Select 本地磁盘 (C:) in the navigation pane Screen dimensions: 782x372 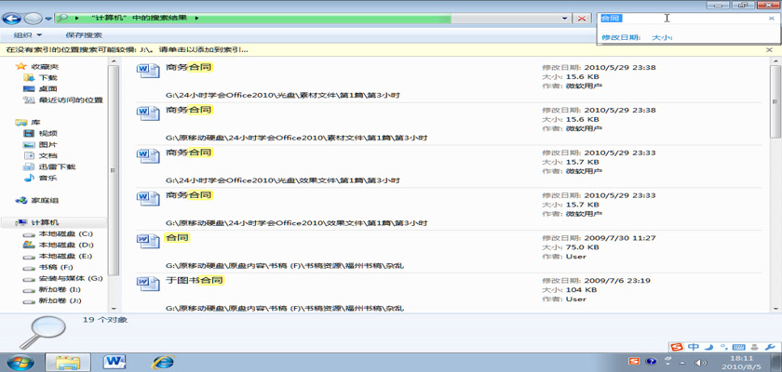click(x=65, y=233)
